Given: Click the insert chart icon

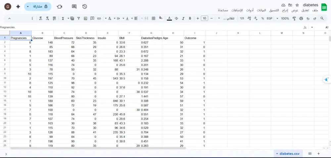Looking at the screenshot, I should (85, 18).
